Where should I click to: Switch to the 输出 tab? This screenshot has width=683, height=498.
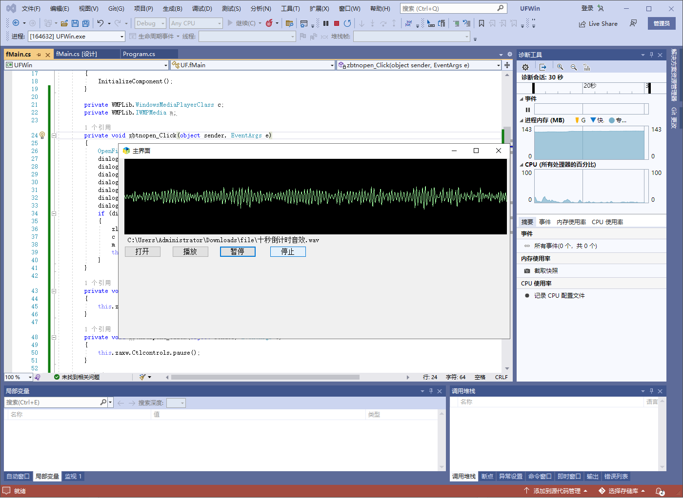click(x=593, y=477)
